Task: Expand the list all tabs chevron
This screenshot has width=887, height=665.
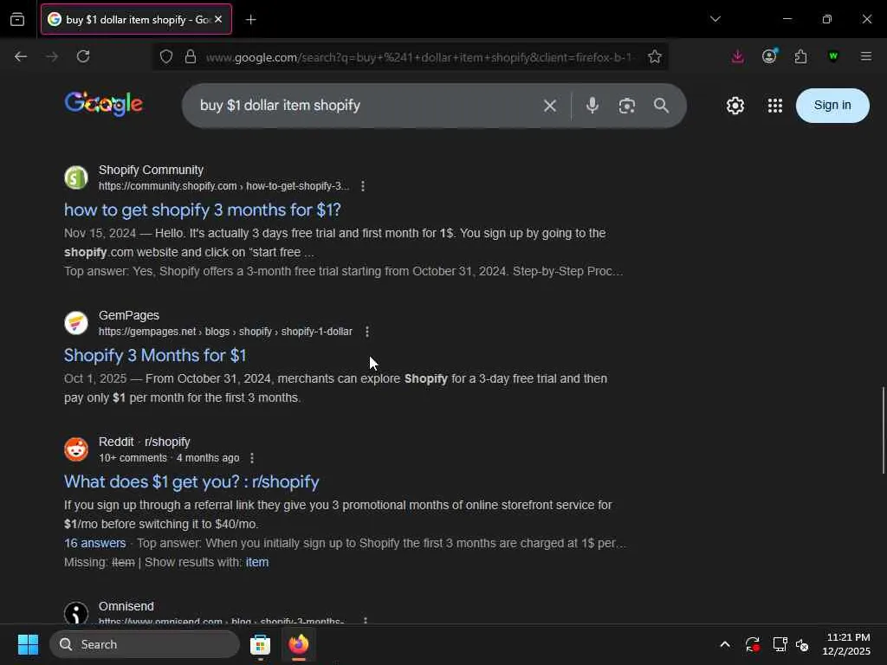Action: 715,19
